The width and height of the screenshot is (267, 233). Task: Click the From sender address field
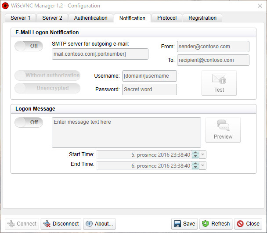tap(213, 47)
